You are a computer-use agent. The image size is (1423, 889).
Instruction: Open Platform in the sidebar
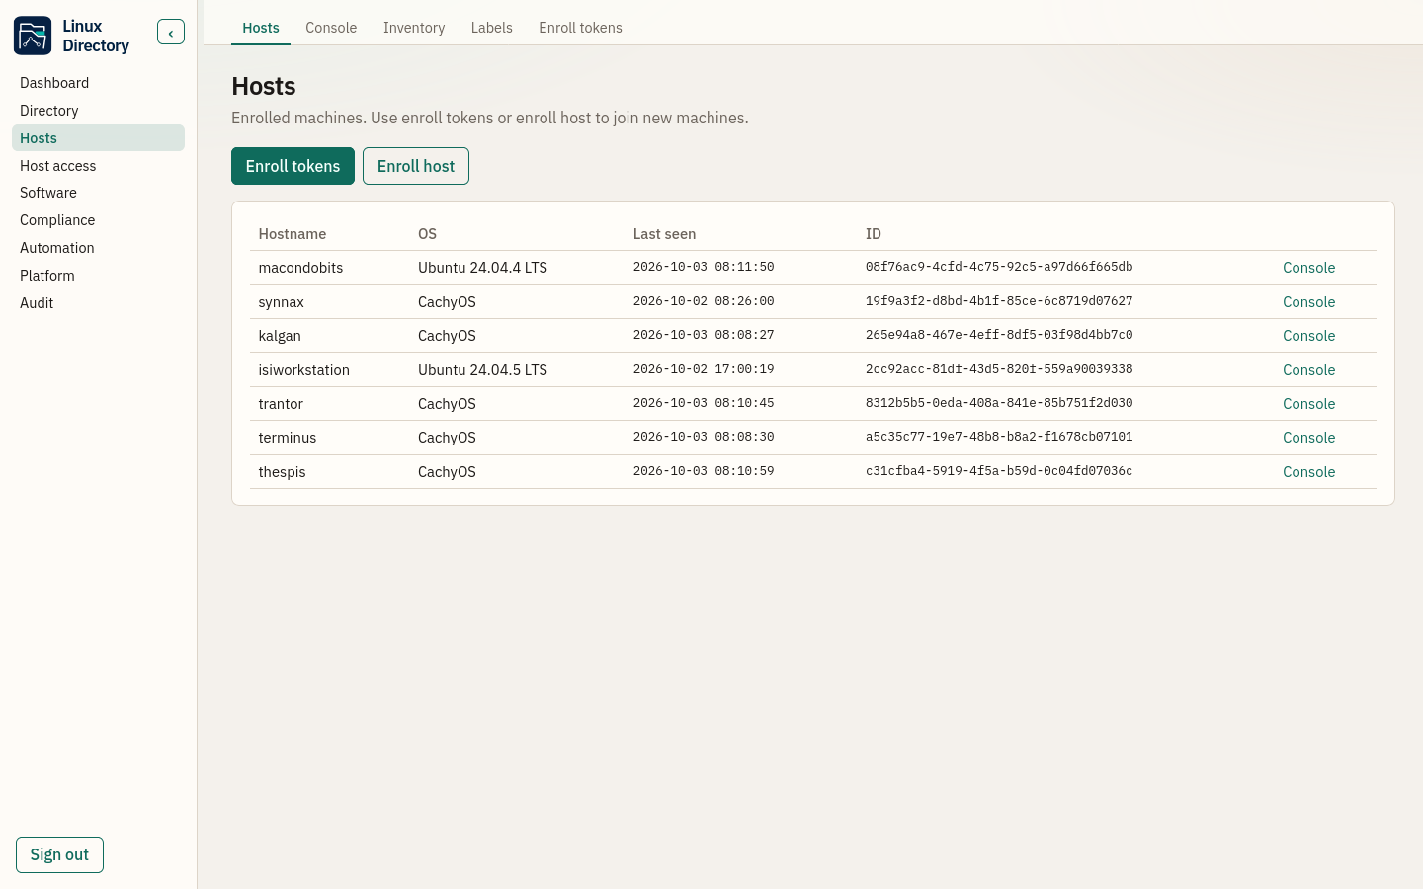tap(98, 276)
